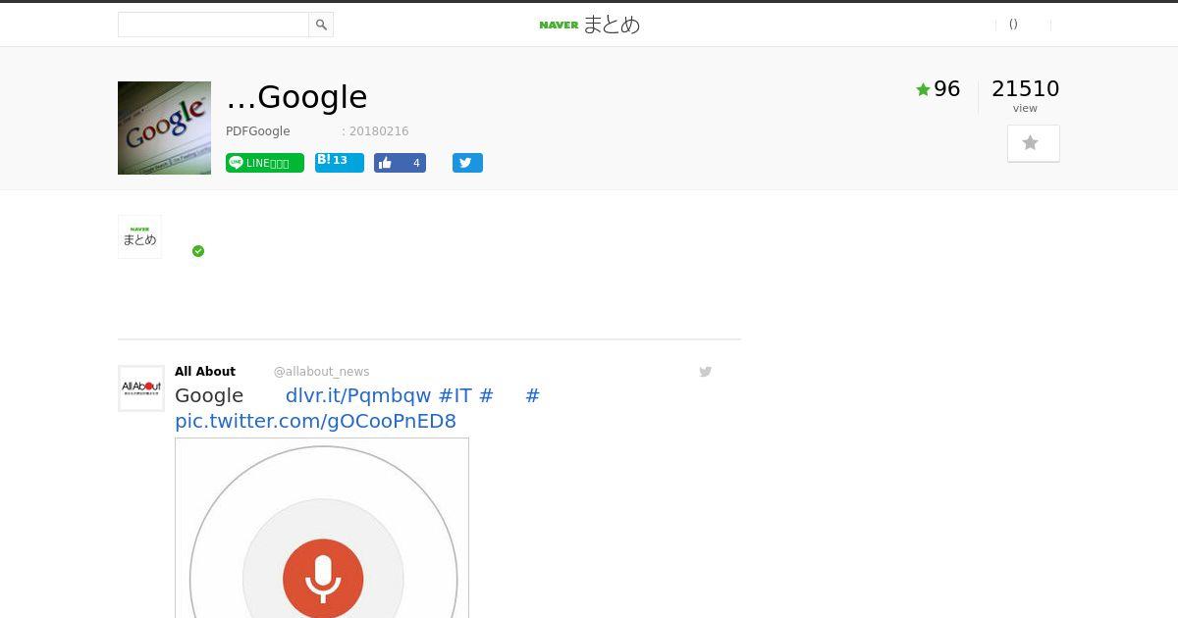Click the search magnifier button
This screenshot has height=618, width=1178.
[x=321, y=25]
